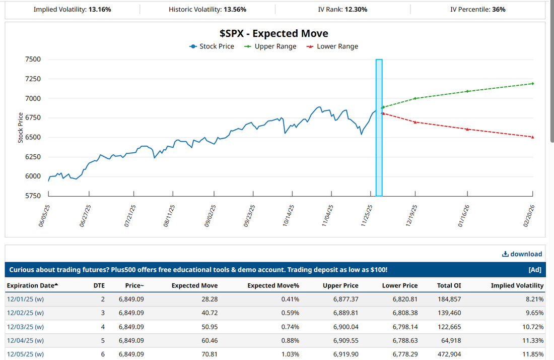This screenshot has height=360, width=554.
Task: Click green upper range point at 02/20/26
Action: tap(532, 84)
